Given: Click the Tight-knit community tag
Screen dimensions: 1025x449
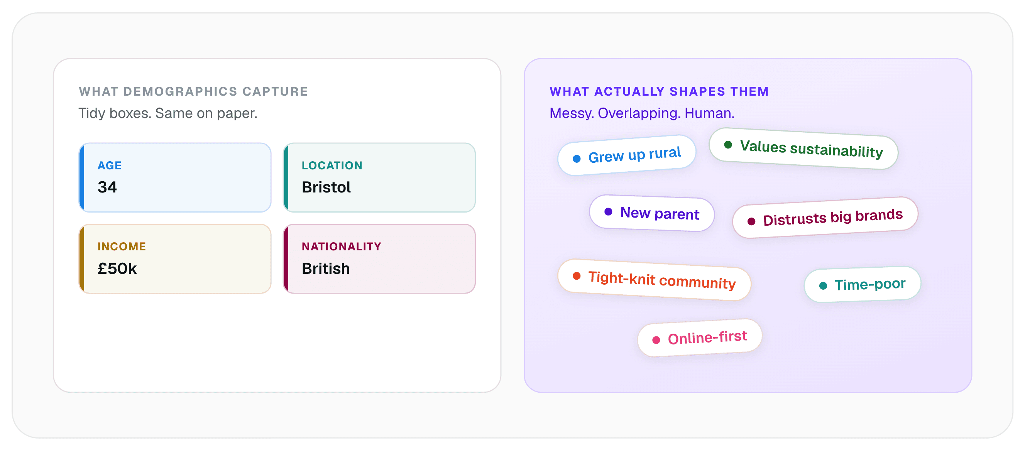Looking at the screenshot, I should (x=654, y=280).
